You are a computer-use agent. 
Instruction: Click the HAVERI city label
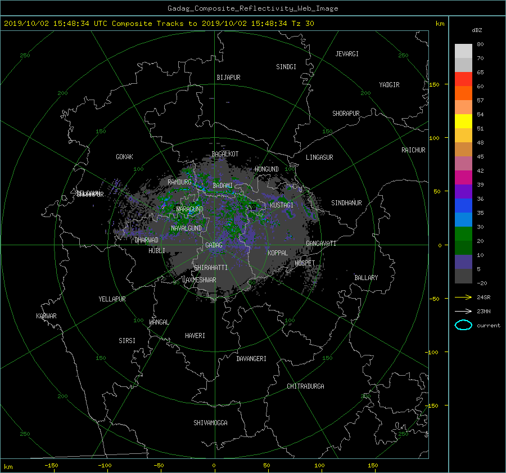(x=195, y=336)
